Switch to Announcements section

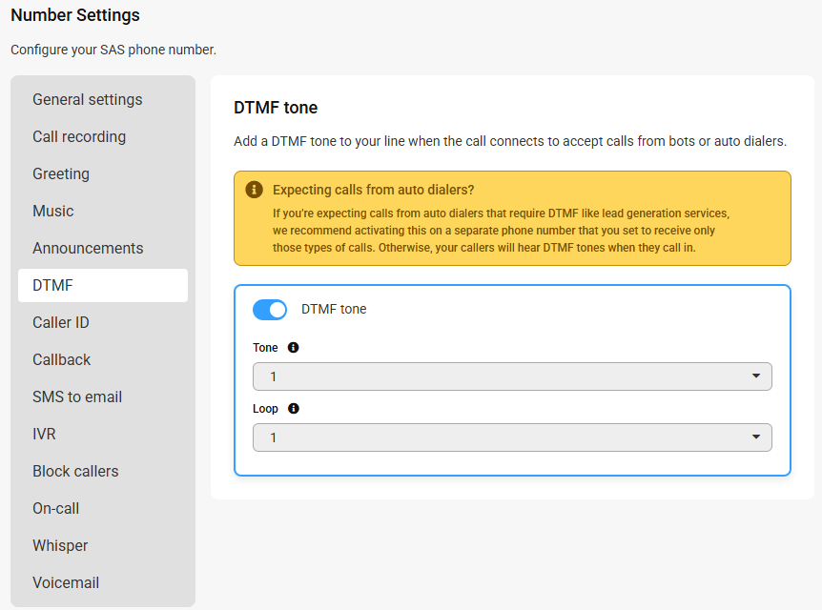click(x=103, y=249)
